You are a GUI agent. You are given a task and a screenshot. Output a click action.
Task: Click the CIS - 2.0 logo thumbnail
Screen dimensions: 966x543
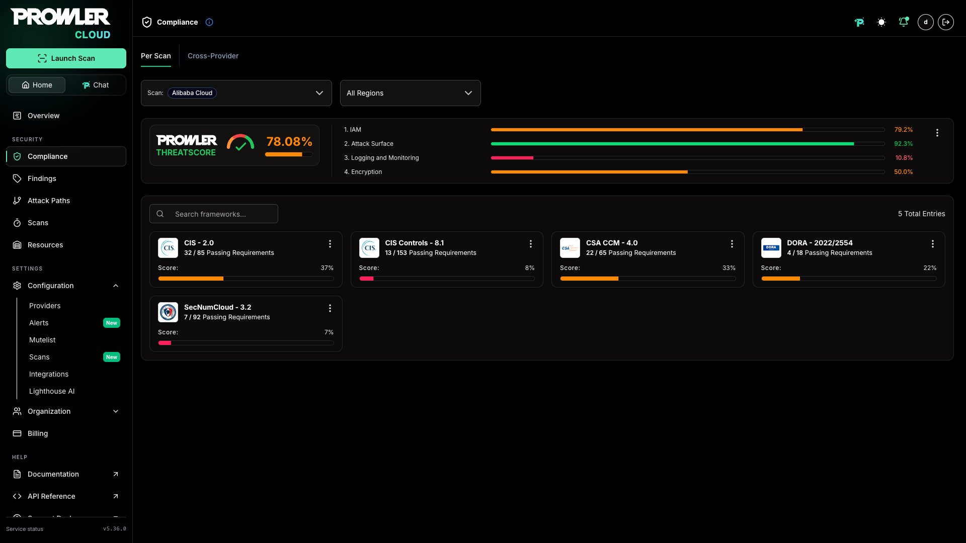[x=168, y=248]
